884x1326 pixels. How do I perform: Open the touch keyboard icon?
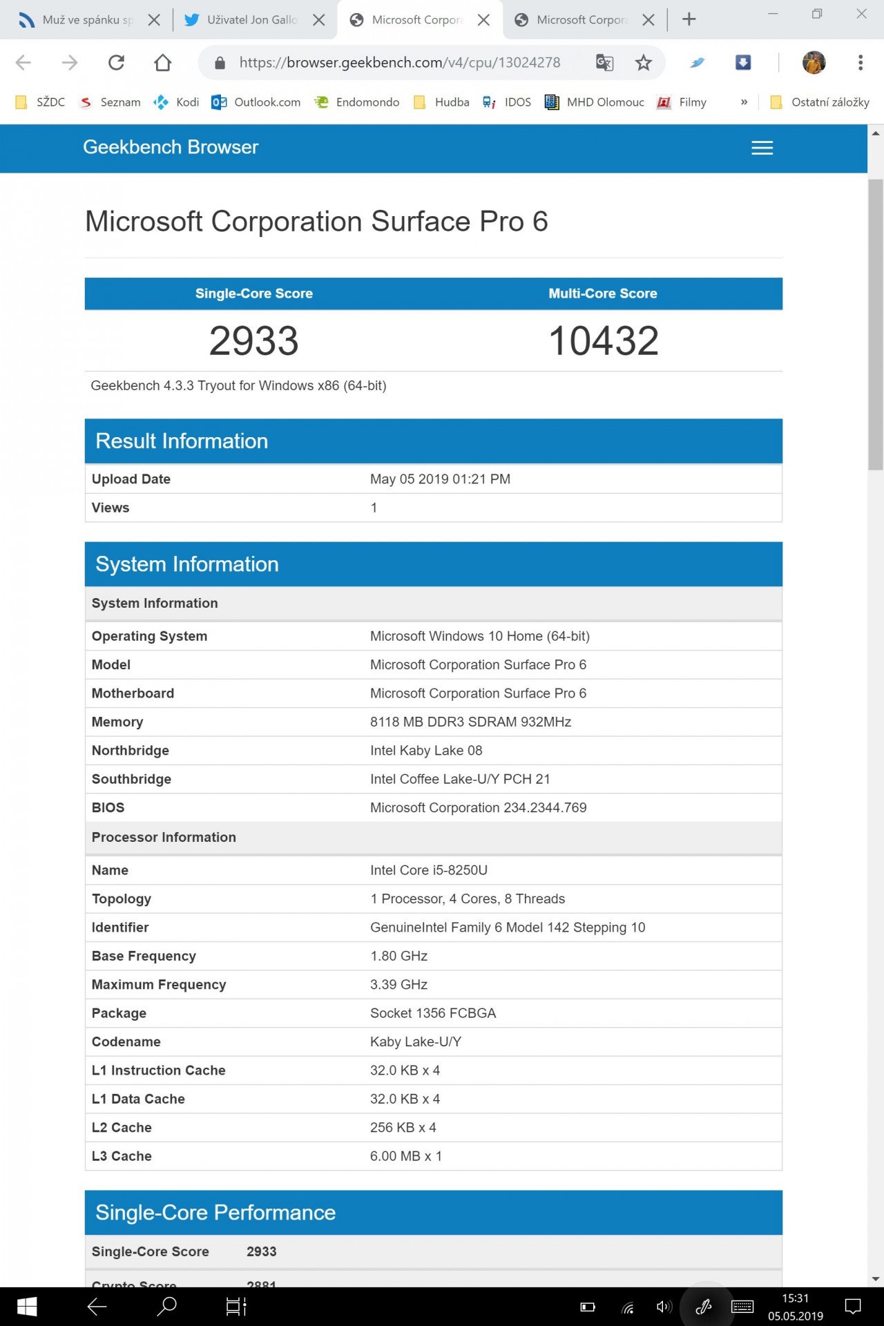[x=742, y=1307]
